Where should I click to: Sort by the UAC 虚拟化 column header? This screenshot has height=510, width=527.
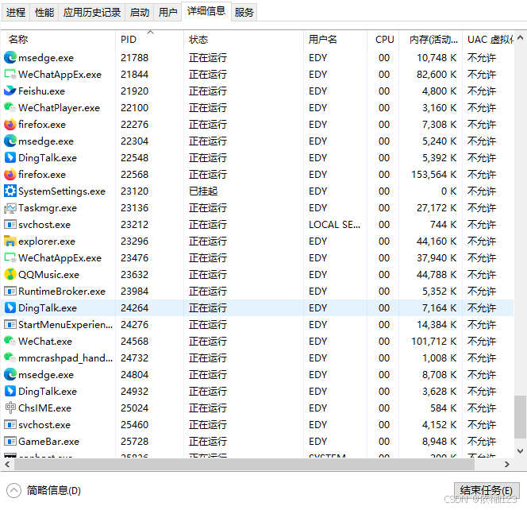tap(488, 40)
